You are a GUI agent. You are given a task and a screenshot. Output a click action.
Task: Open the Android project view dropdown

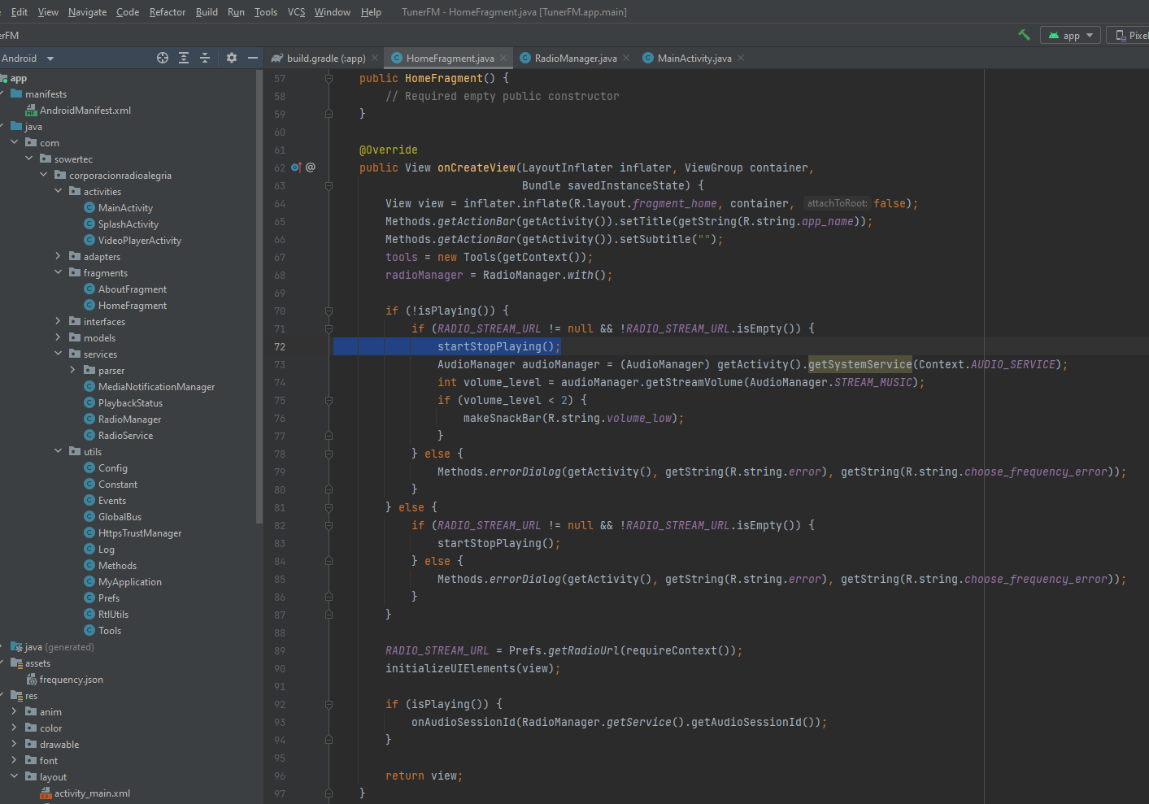(x=27, y=59)
